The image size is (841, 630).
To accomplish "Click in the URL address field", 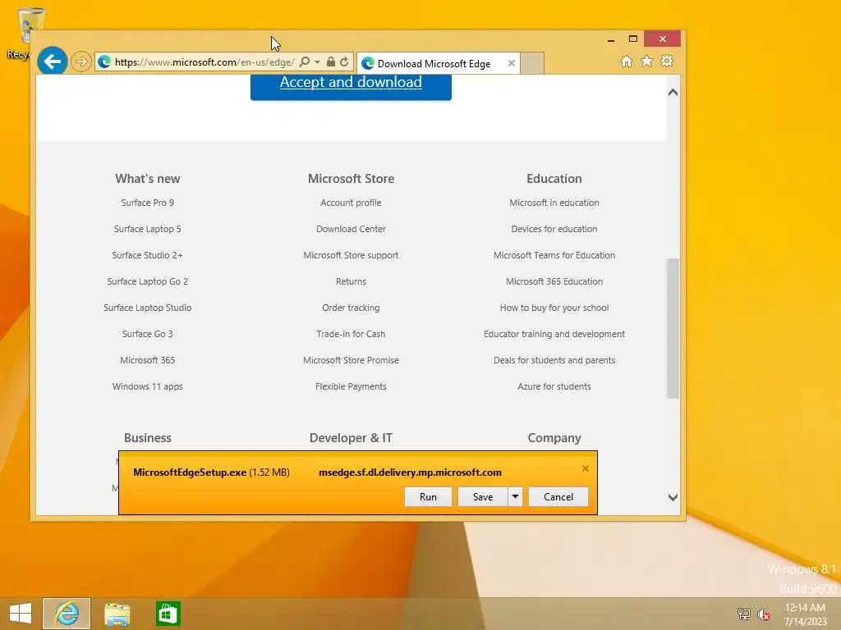I will 204,62.
